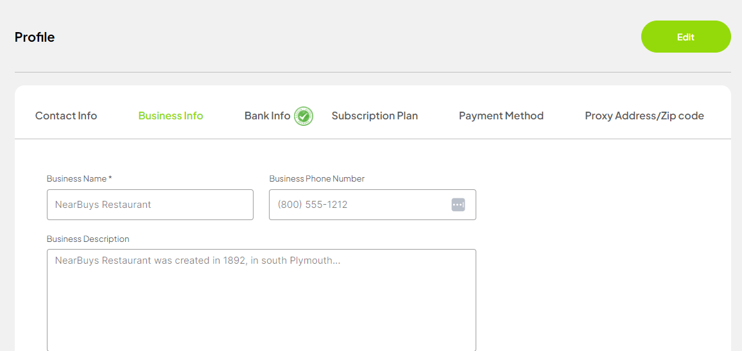
Task: Open the Payment Method tab
Action: (x=501, y=116)
